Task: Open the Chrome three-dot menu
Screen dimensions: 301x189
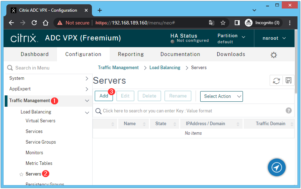Action: pyautogui.click(x=290, y=23)
